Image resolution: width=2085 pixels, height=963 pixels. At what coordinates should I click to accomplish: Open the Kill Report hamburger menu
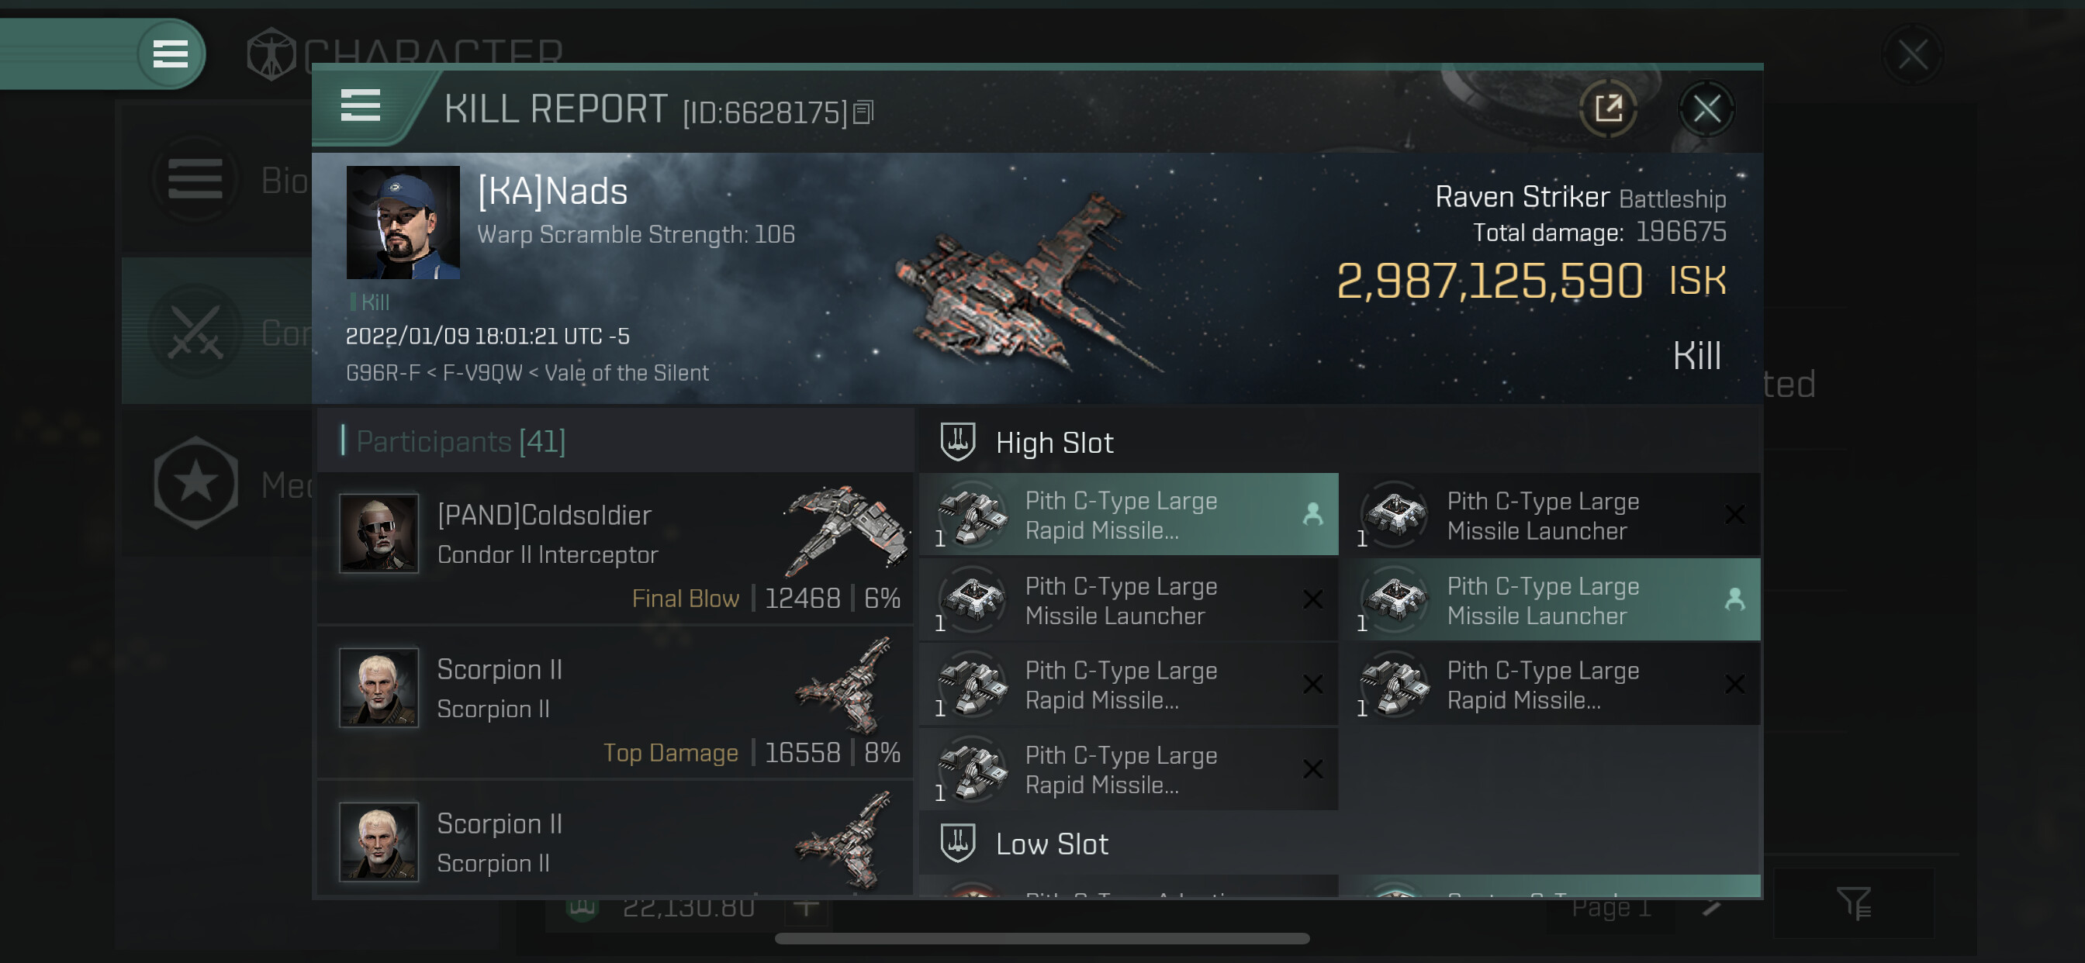coord(360,106)
